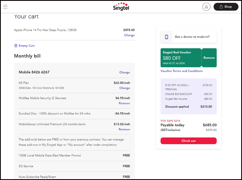Screen dimensions: 242x180
Task: Select 'Apple iPhone 14 Pro Max Deep Purple, 128GB' text
Action: click(45, 30)
